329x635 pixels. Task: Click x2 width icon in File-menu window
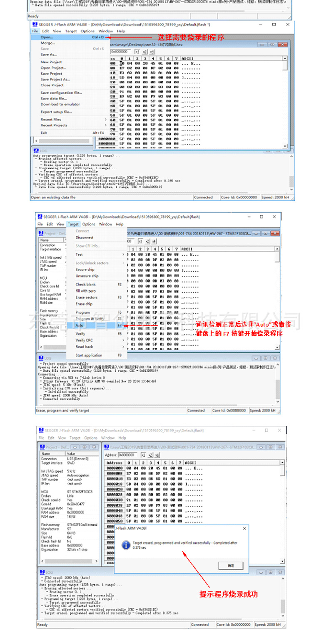(145, 52)
